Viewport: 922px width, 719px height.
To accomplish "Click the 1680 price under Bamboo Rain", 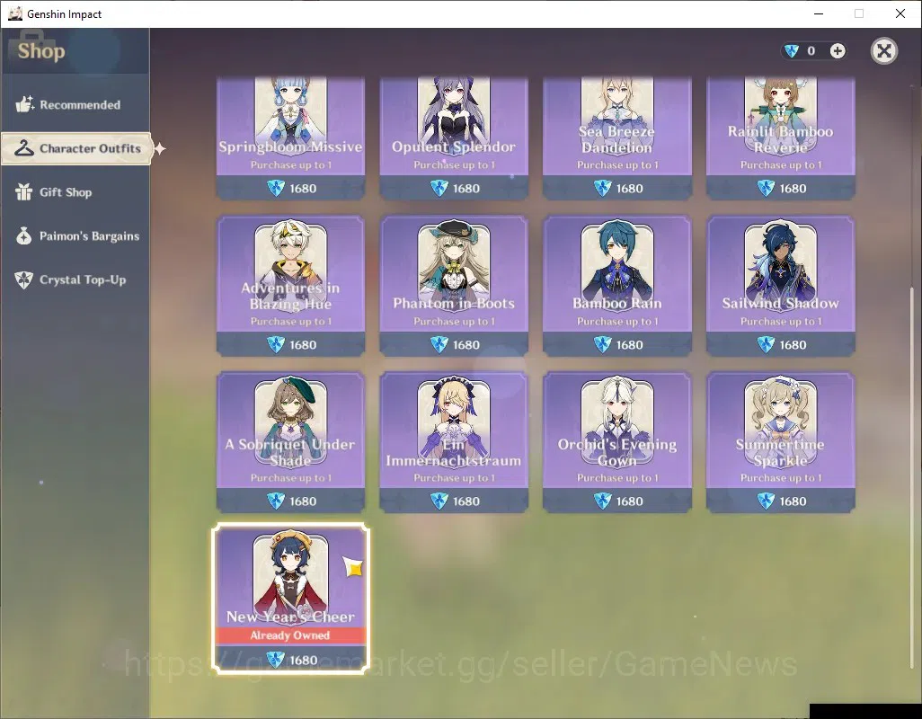I will pyautogui.click(x=629, y=345).
